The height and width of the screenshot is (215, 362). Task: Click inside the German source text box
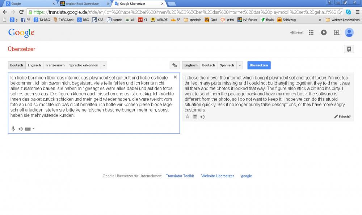[x=90, y=101]
